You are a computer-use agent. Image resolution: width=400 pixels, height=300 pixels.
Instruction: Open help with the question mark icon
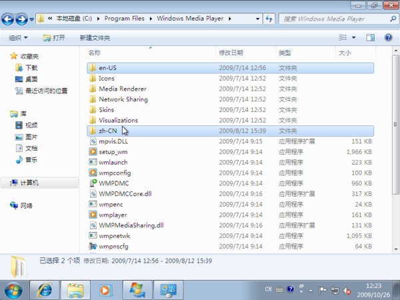click(x=388, y=37)
